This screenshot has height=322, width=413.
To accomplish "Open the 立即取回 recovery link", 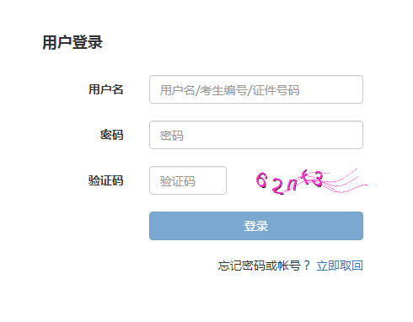I will coord(340,266).
